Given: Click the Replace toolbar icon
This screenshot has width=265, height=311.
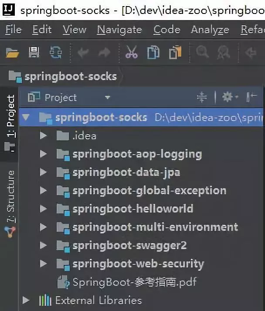Looking at the screenshot, I should pyautogui.click(x=224, y=52).
